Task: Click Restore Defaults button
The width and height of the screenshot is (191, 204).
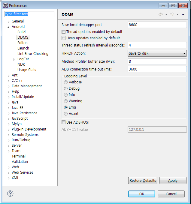Action: pyautogui.click(x=143, y=181)
